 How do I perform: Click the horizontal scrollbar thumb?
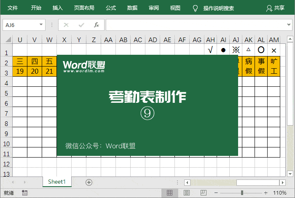[x=258, y=182]
